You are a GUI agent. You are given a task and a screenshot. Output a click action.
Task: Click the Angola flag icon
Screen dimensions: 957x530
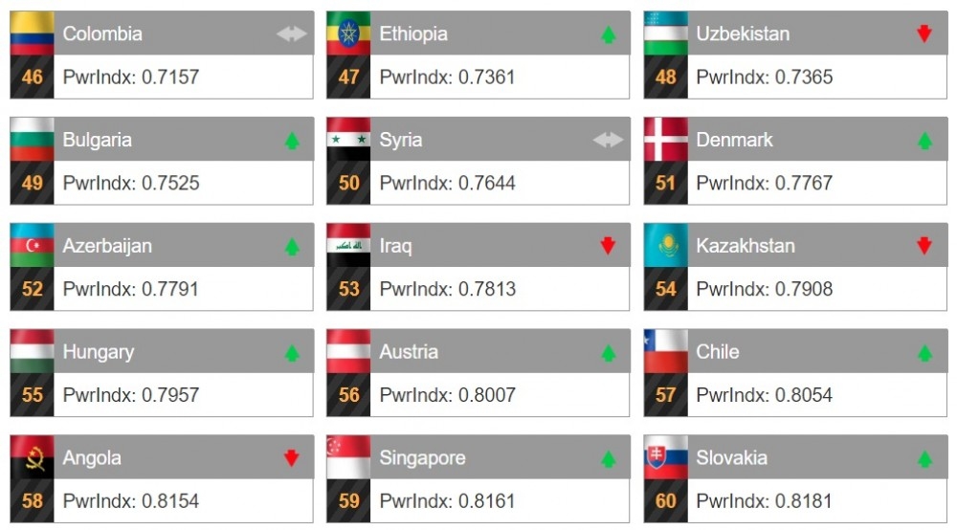(32, 457)
